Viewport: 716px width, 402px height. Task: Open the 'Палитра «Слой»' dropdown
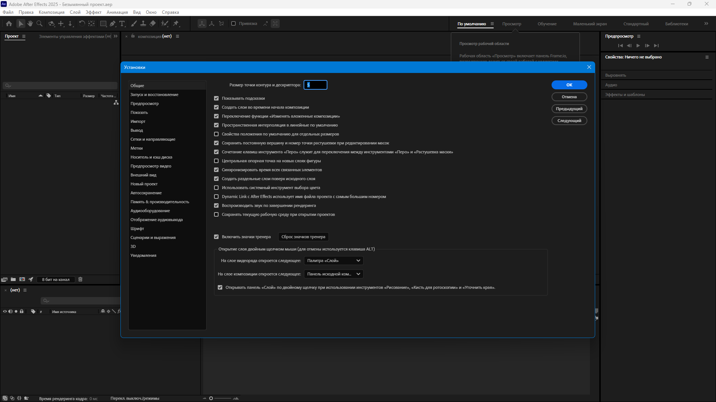(333, 261)
